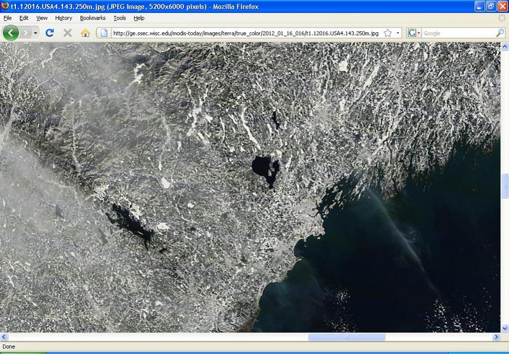Click the Google search input box

(x=459, y=33)
